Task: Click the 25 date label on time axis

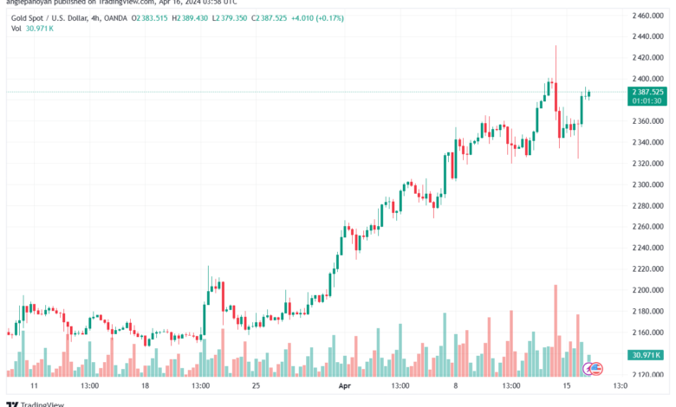Action: click(256, 385)
